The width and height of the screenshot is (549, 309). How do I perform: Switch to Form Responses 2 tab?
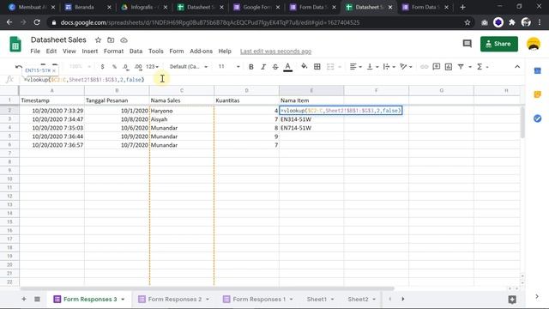[175, 300]
